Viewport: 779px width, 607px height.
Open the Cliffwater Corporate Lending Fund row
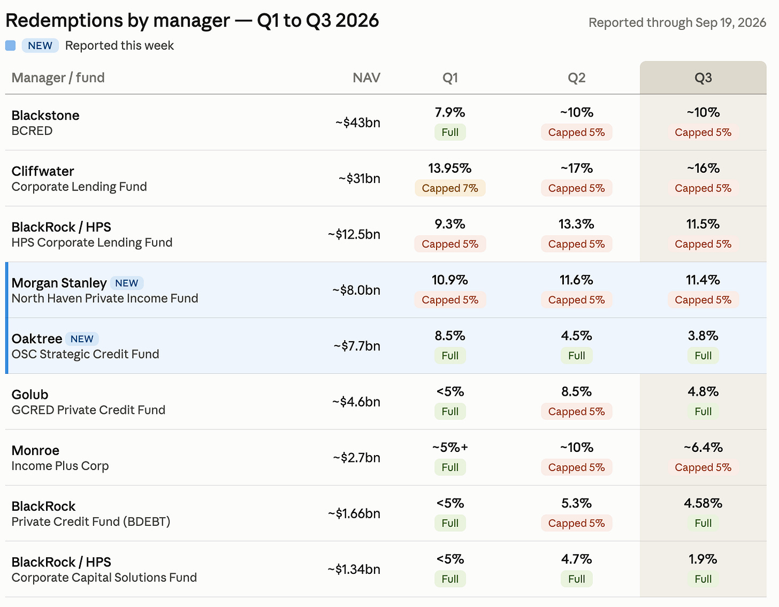[386, 178]
